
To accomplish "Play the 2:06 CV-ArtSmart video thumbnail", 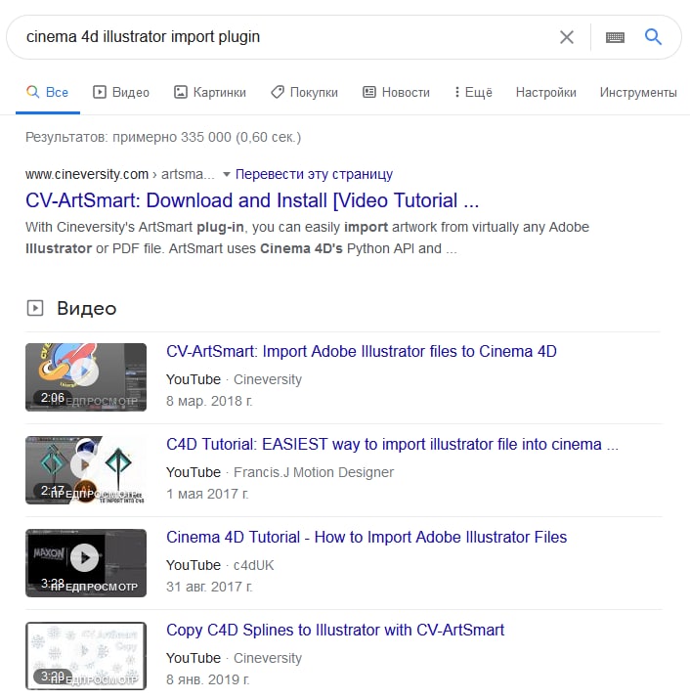I will click(x=86, y=377).
